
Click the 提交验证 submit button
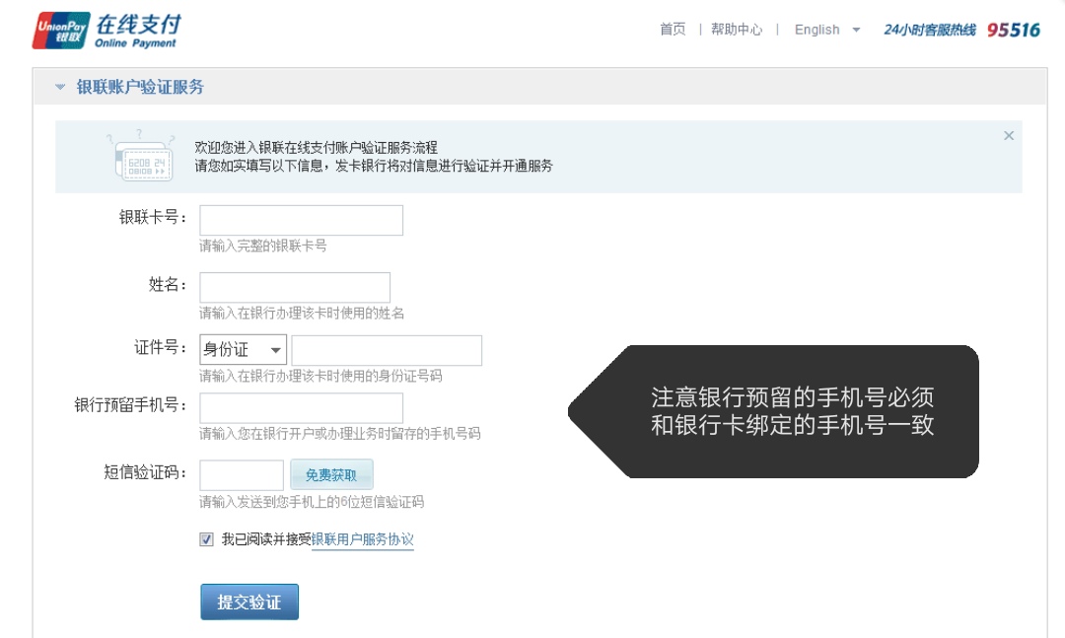tap(248, 602)
